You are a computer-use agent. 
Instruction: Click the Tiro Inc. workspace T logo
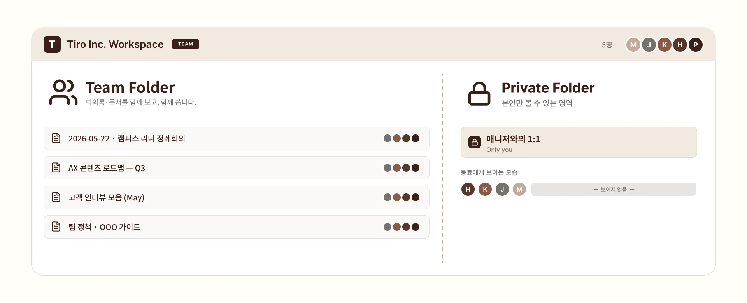tap(52, 44)
